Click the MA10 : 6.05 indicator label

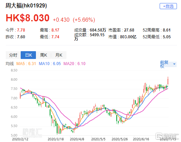[x=50, y=64]
